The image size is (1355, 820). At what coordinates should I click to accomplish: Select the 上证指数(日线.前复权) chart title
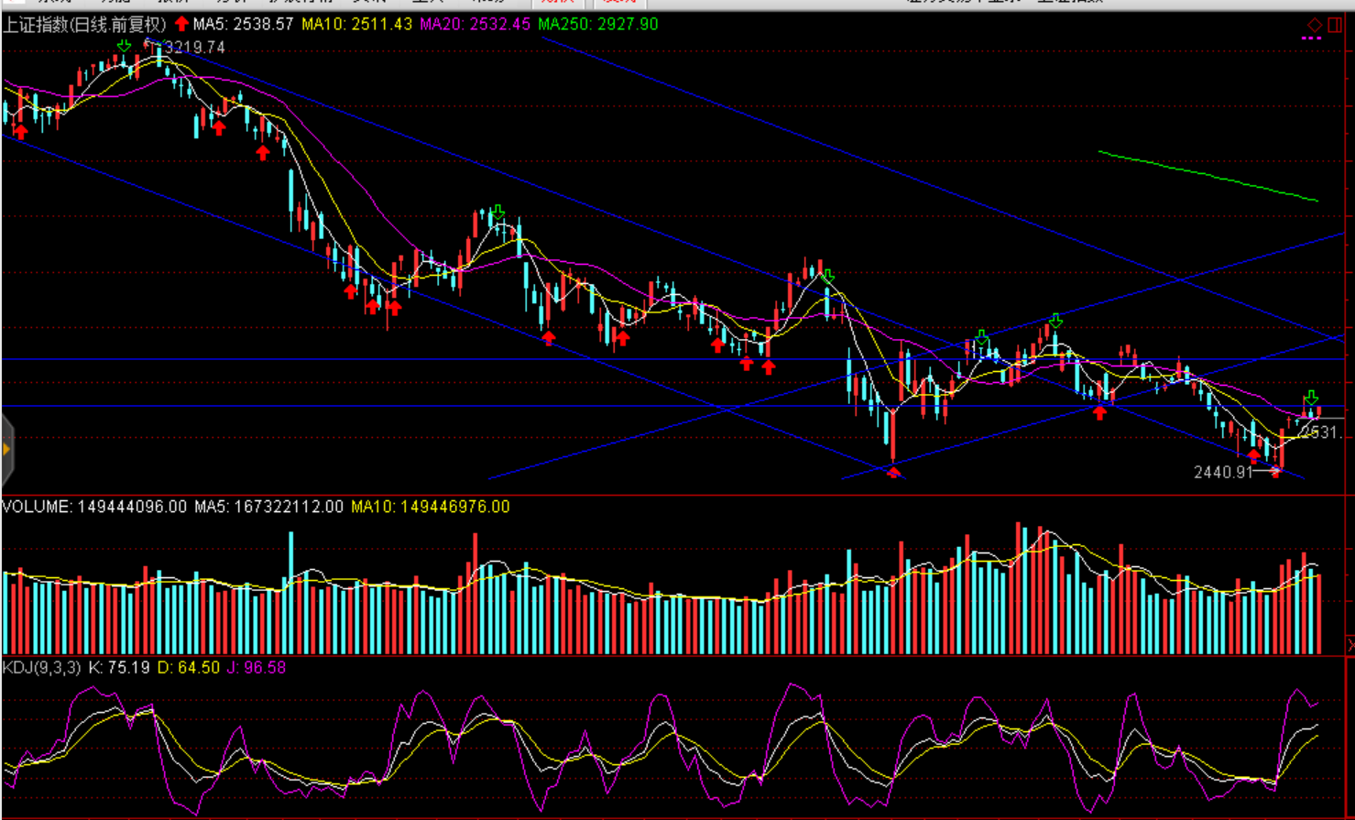[x=84, y=25]
